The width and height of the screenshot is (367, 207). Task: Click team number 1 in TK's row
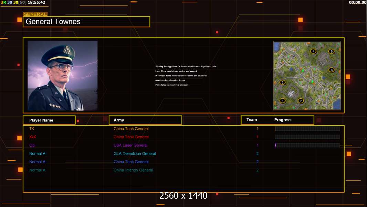coord(258,129)
